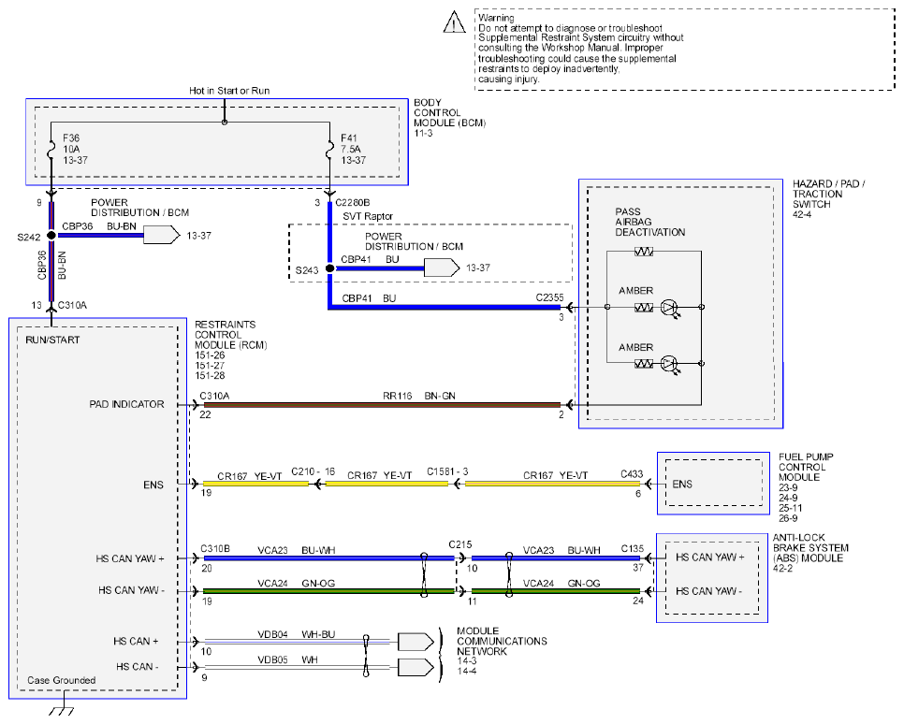Click connector label C2355
904x724 pixels.
coord(549,297)
